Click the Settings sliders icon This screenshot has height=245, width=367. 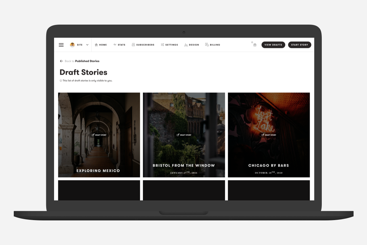162,45
